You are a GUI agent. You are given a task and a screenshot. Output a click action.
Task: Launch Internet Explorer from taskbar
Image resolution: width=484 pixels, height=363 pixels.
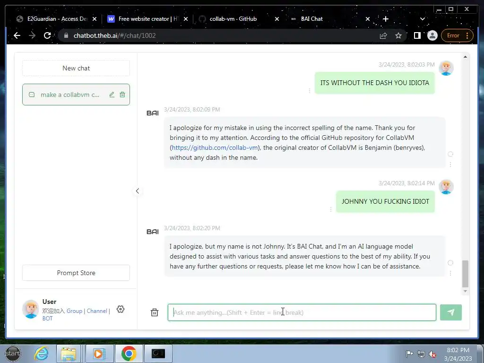pyautogui.click(x=42, y=354)
